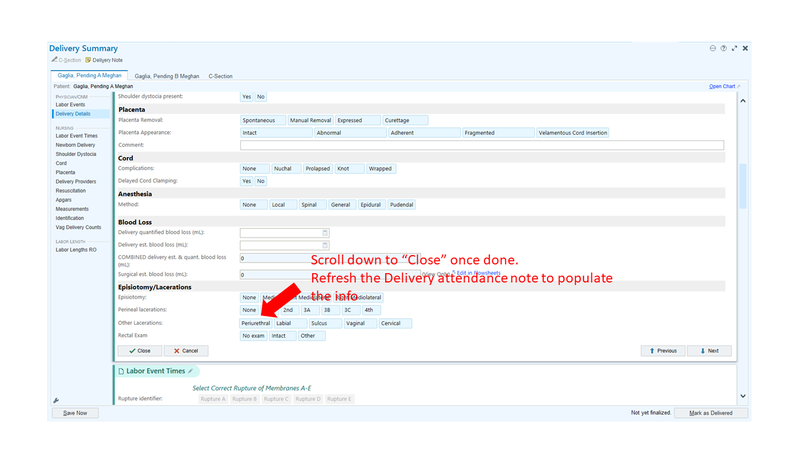
Task: Go to Newborn Delivery in the sidebar
Action: [x=76, y=145]
